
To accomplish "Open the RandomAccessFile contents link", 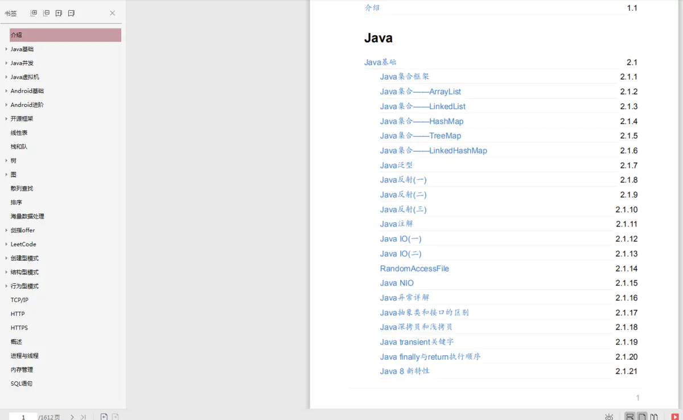I will click(x=414, y=269).
